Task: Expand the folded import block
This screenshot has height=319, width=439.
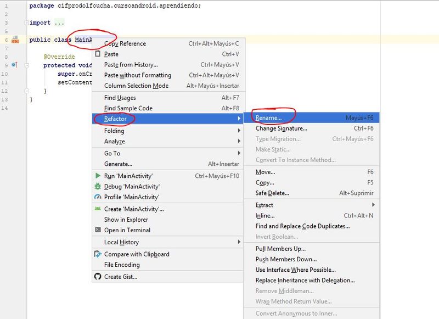Action: tap(26, 23)
